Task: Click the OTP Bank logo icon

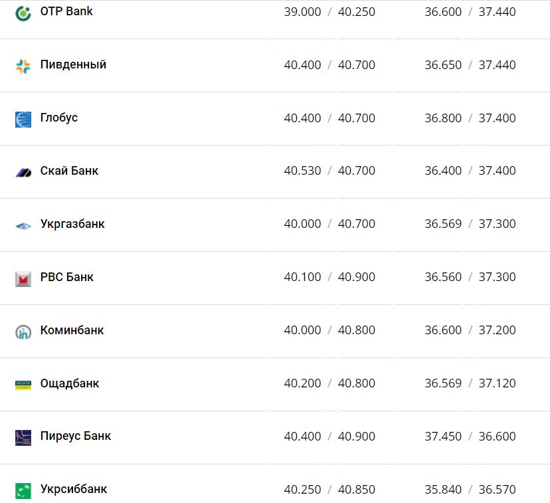Action: pos(23,13)
